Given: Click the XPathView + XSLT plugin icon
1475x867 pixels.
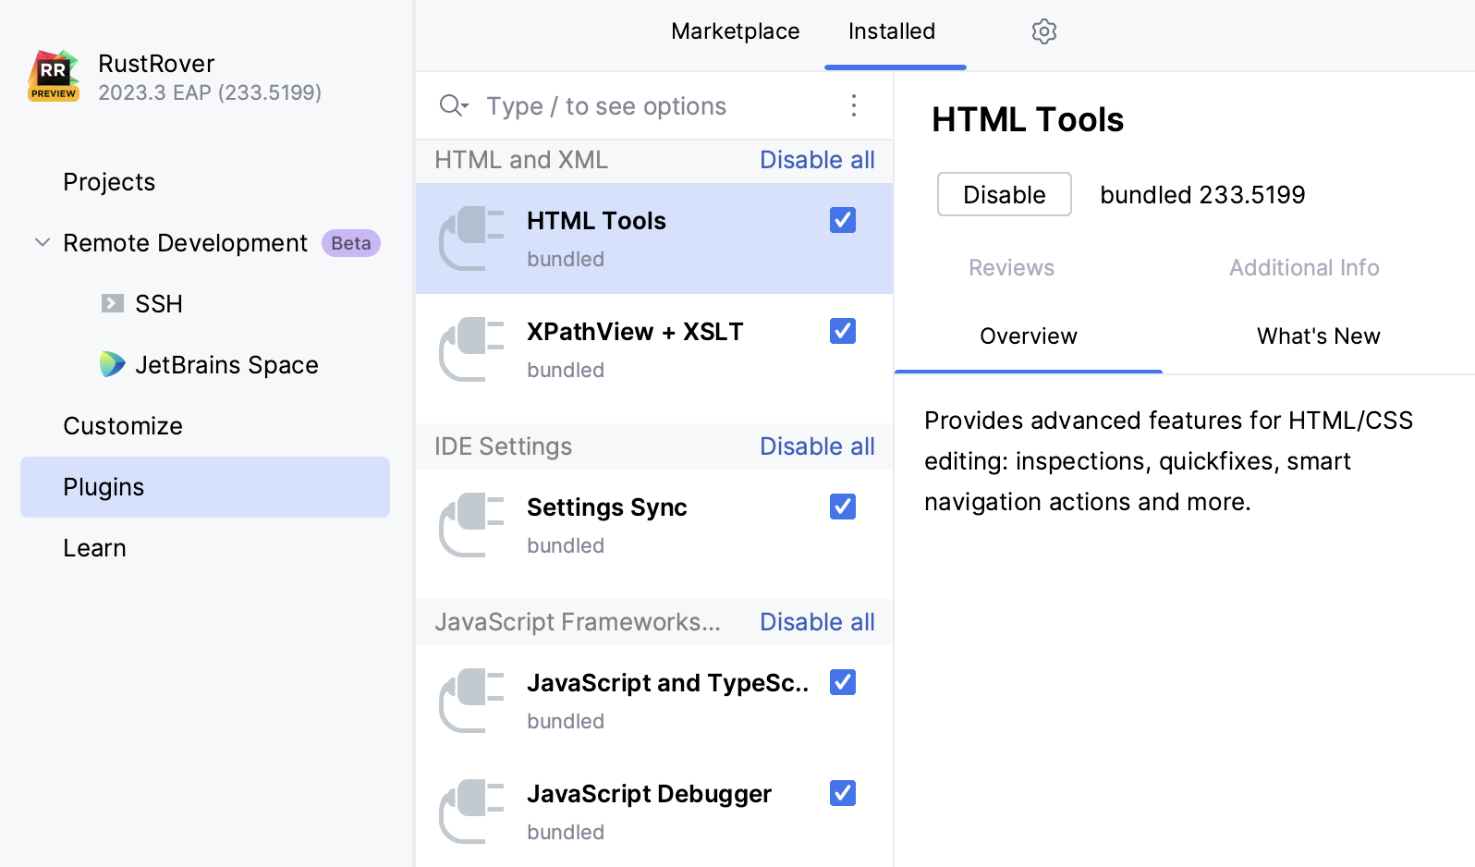Looking at the screenshot, I should pyautogui.click(x=472, y=349).
